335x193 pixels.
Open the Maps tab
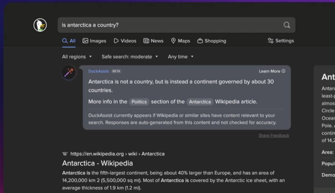[180, 41]
